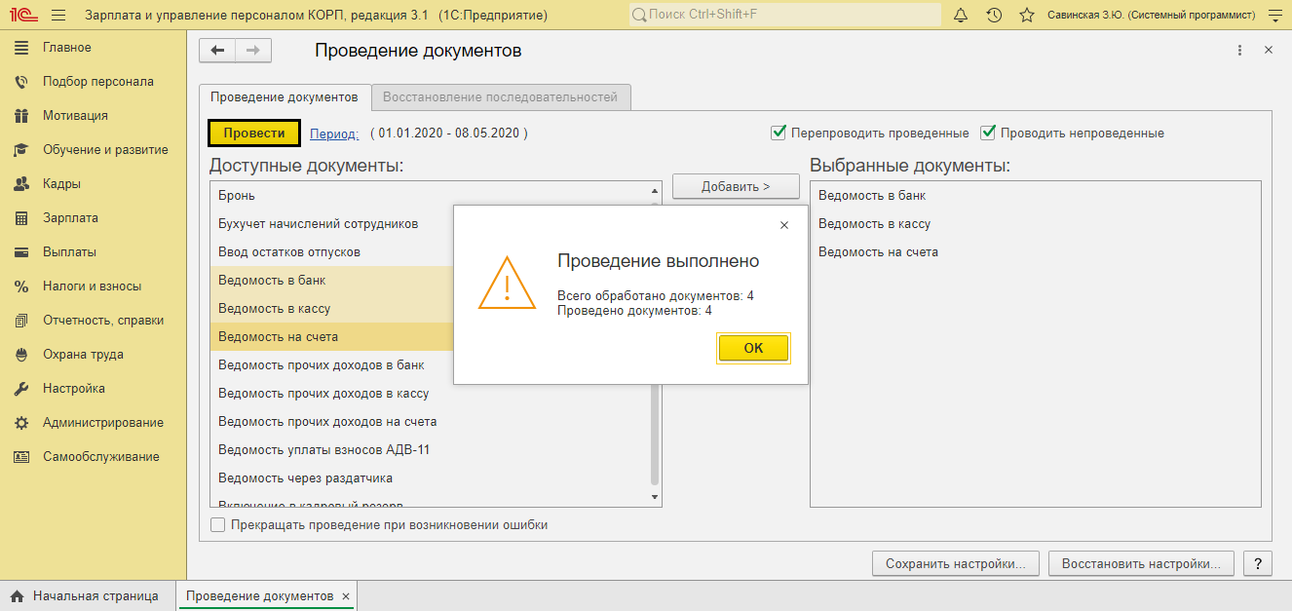Open the form's three-dot menu
This screenshot has height=611, width=1292.
coord(1239,50)
